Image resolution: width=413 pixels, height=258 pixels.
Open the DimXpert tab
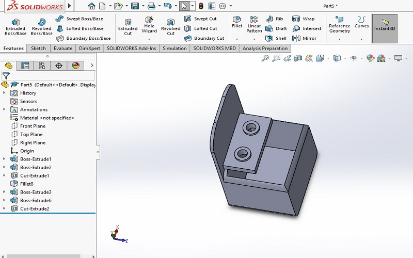pos(89,48)
